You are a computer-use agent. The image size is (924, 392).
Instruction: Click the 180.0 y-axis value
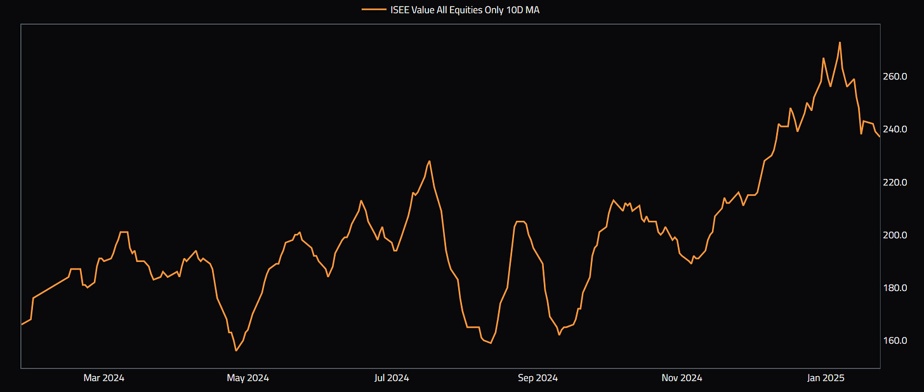tap(896, 288)
